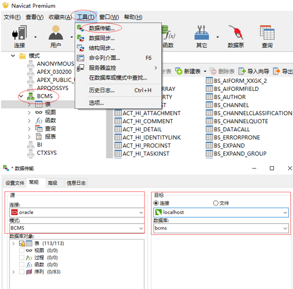Toggle the 表 (113/113) objects checkbox

pyautogui.click(x=22, y=243)
